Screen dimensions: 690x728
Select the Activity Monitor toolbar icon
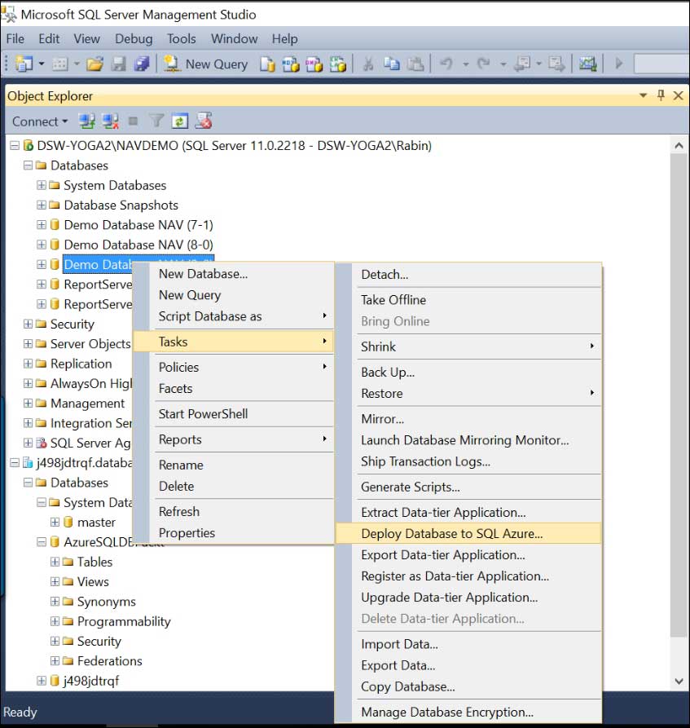coord(588,64)
